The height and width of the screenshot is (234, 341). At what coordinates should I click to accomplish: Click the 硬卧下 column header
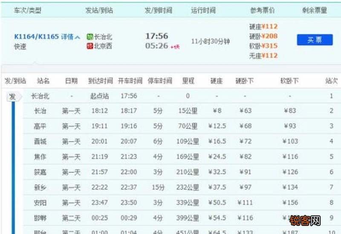tap(245, 81)
